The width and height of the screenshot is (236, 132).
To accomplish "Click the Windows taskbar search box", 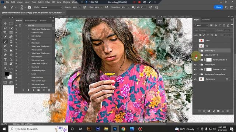I will pos(38,129).
